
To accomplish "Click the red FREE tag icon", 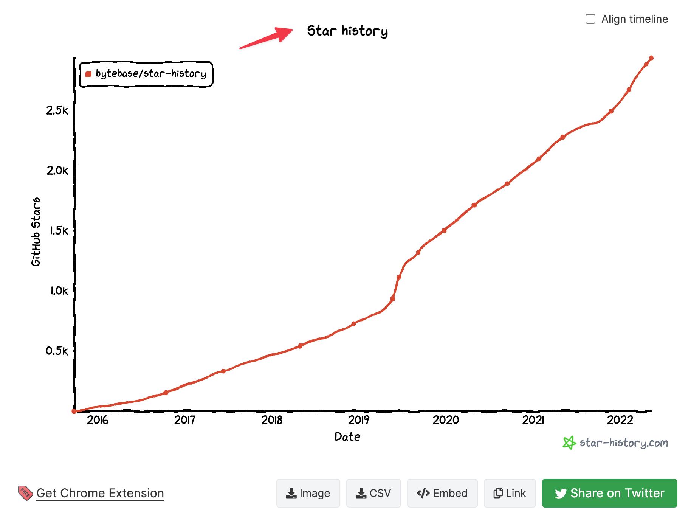I will tap(25, 493).
